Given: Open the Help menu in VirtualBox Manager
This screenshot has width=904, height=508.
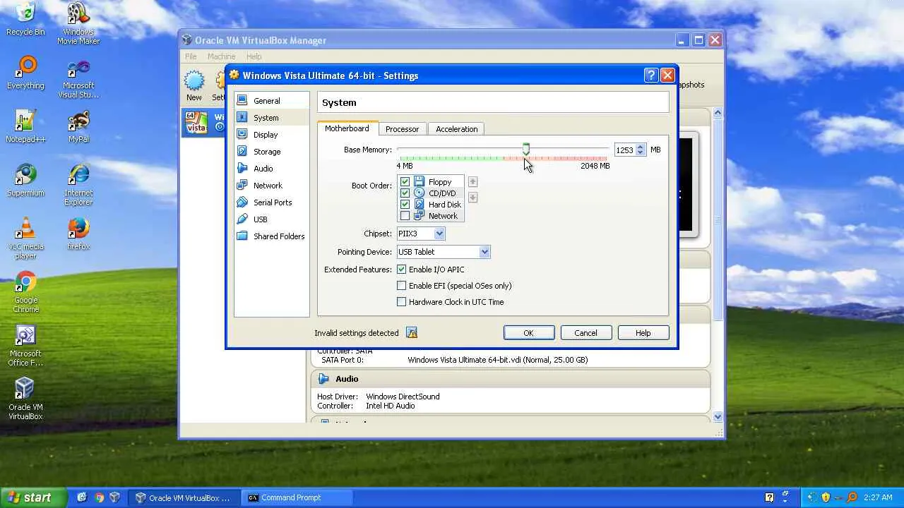Looking at the screenshot, I should [x=254, y=56].
